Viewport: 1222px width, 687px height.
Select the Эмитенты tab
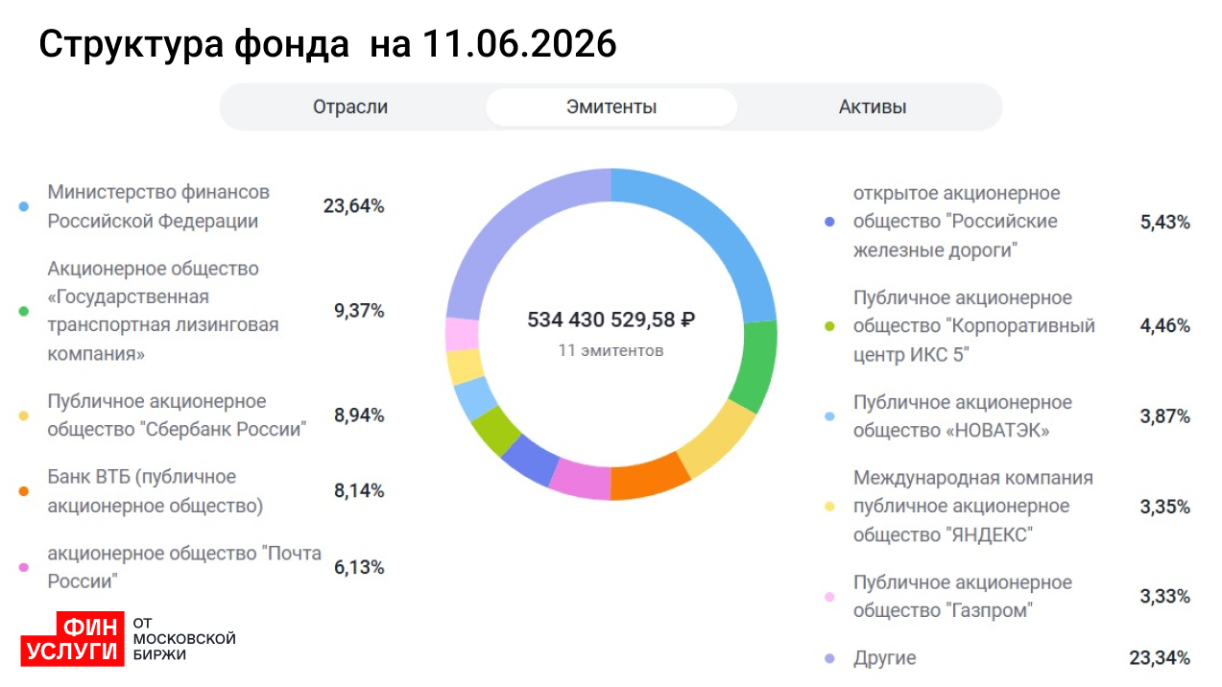(x=611, y=107)
